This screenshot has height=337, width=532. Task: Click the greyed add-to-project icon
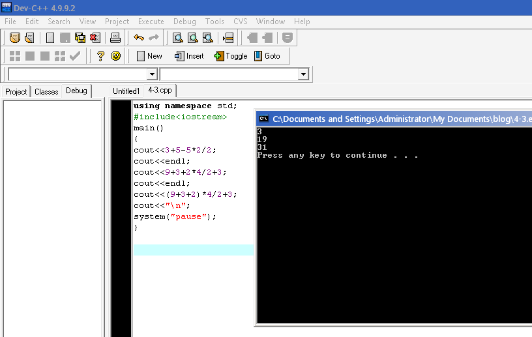[x=252, y=38]
